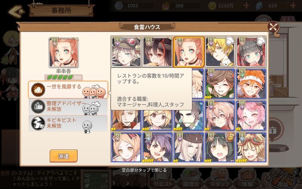Click the selected 串串香 portrait in grid
This screenshot has height=189, width=302.
coord(189,52)
